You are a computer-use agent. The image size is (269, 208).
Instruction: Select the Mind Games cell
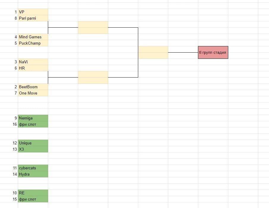click(x=33, y=37)
